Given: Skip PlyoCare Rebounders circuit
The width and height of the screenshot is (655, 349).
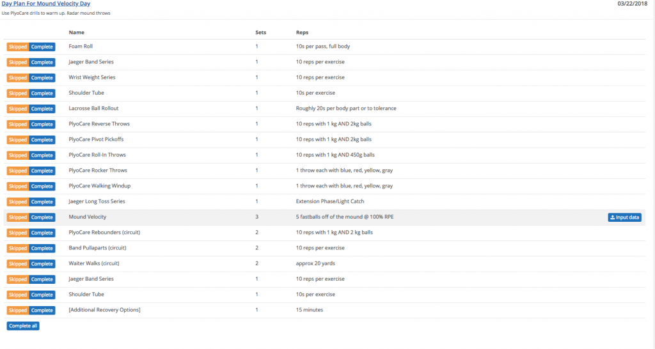Looking at the screenshot, I should [x=18, y=233].
